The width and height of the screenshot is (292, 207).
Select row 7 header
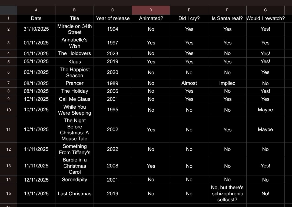[9, 83]
